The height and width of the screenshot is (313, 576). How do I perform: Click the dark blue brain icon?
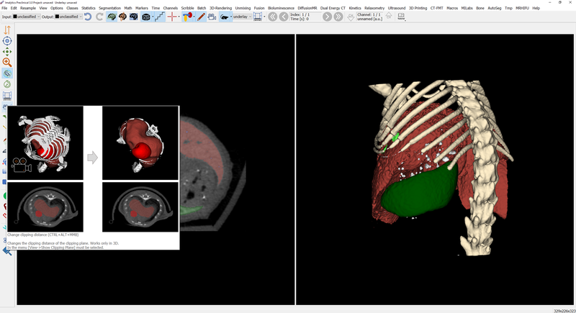(134, 17)
